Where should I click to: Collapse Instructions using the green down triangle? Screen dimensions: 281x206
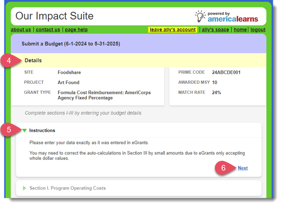point(25,130)
